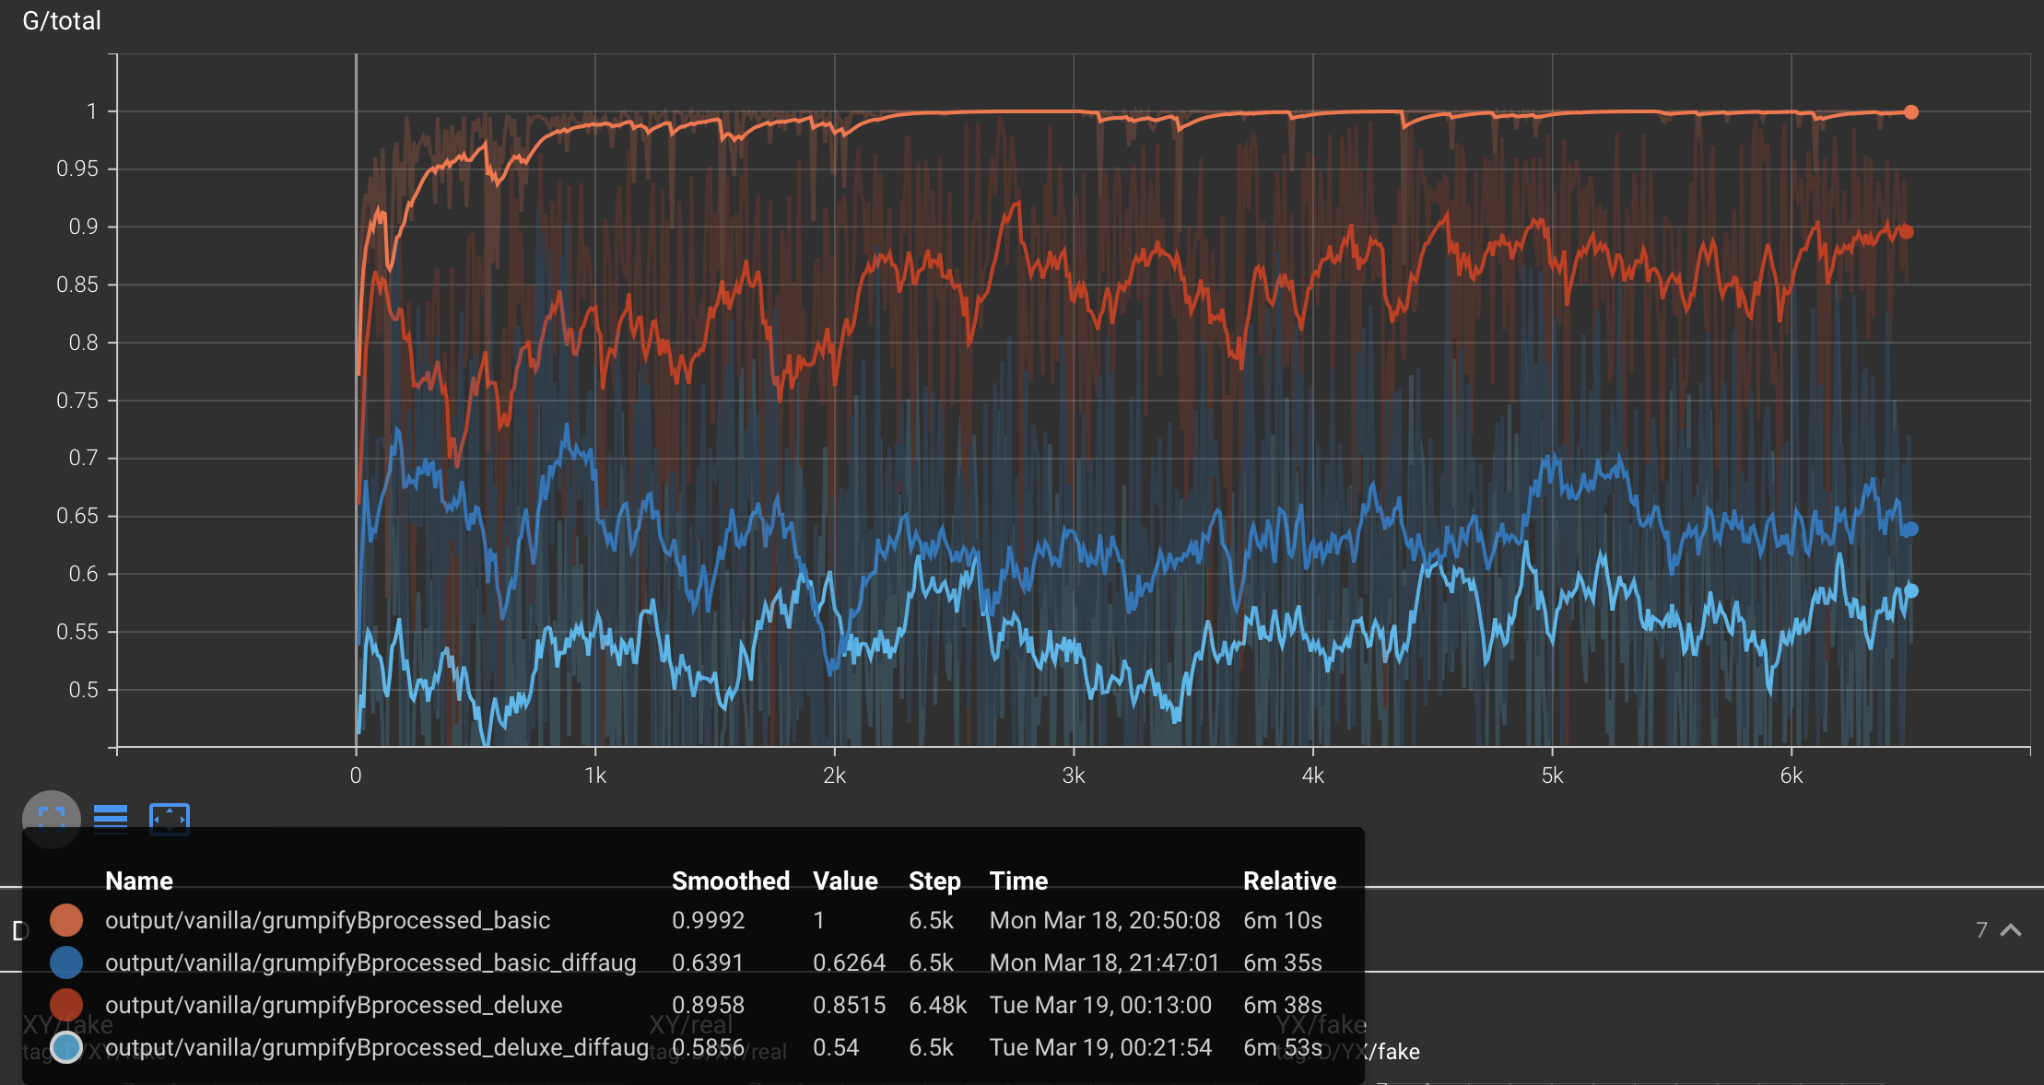Click the light blue swatch for deluxe_diffaug
2044x1085 pixels.
[x=66, y=1047]
